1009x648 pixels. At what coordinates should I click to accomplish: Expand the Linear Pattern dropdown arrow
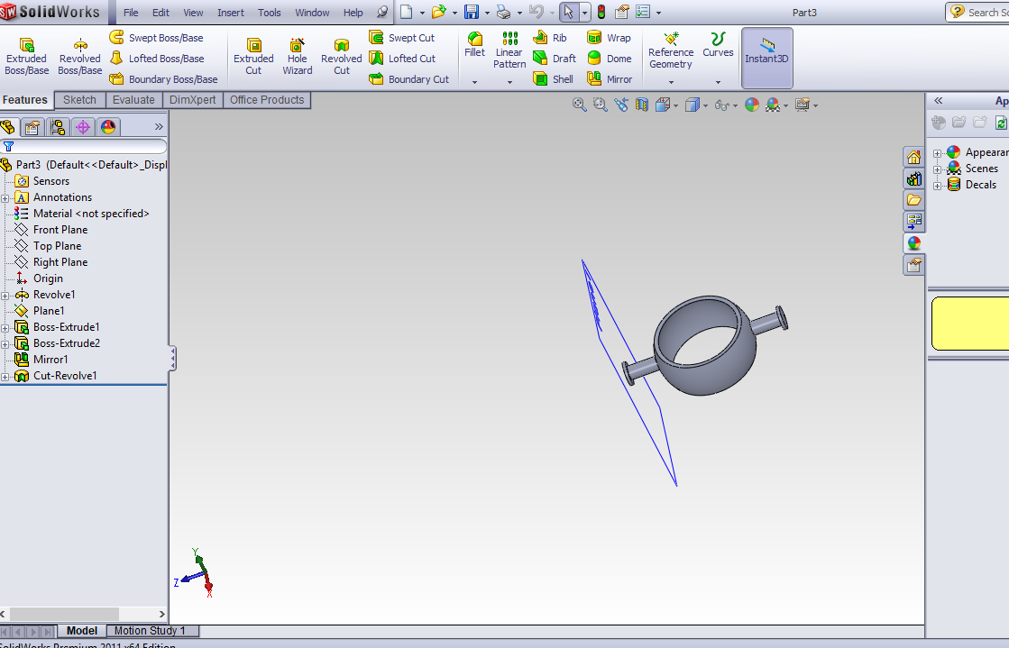pos(509,82)
